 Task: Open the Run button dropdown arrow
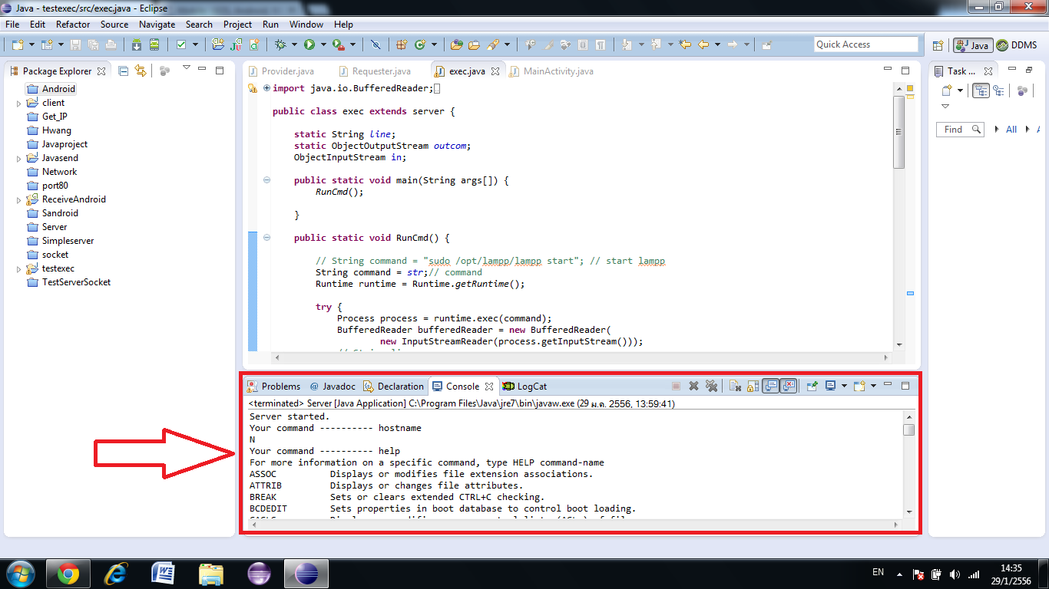coord(323,44)
